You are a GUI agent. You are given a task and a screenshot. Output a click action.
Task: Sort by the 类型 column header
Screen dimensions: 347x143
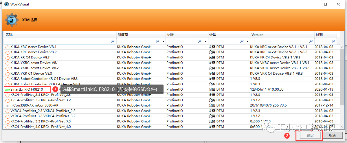[229, 35]
